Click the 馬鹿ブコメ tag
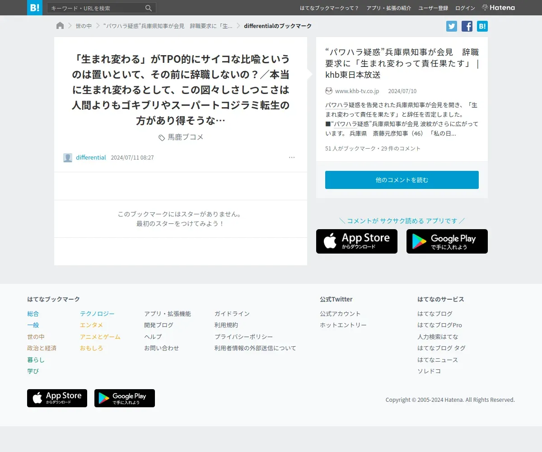This screenshot has height=452, width=542. click(186, 137)
